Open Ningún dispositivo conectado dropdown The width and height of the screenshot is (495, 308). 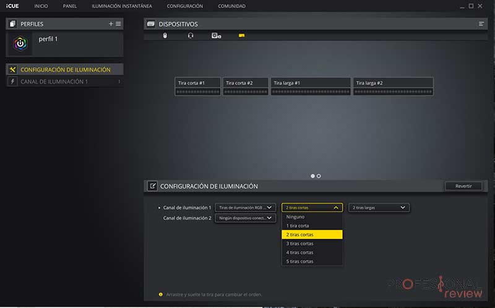pyautogui.click(x=245, y=218)
